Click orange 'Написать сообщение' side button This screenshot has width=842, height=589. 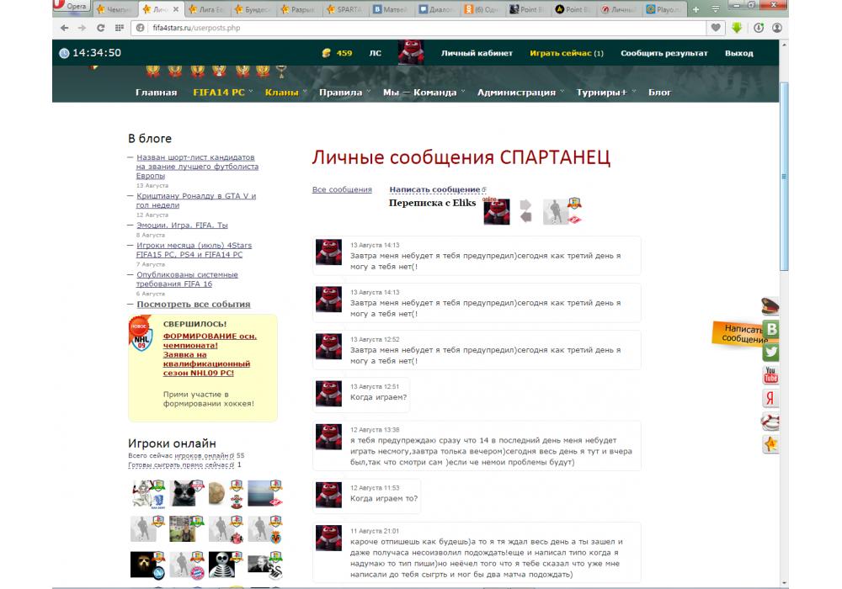point(738,334)
